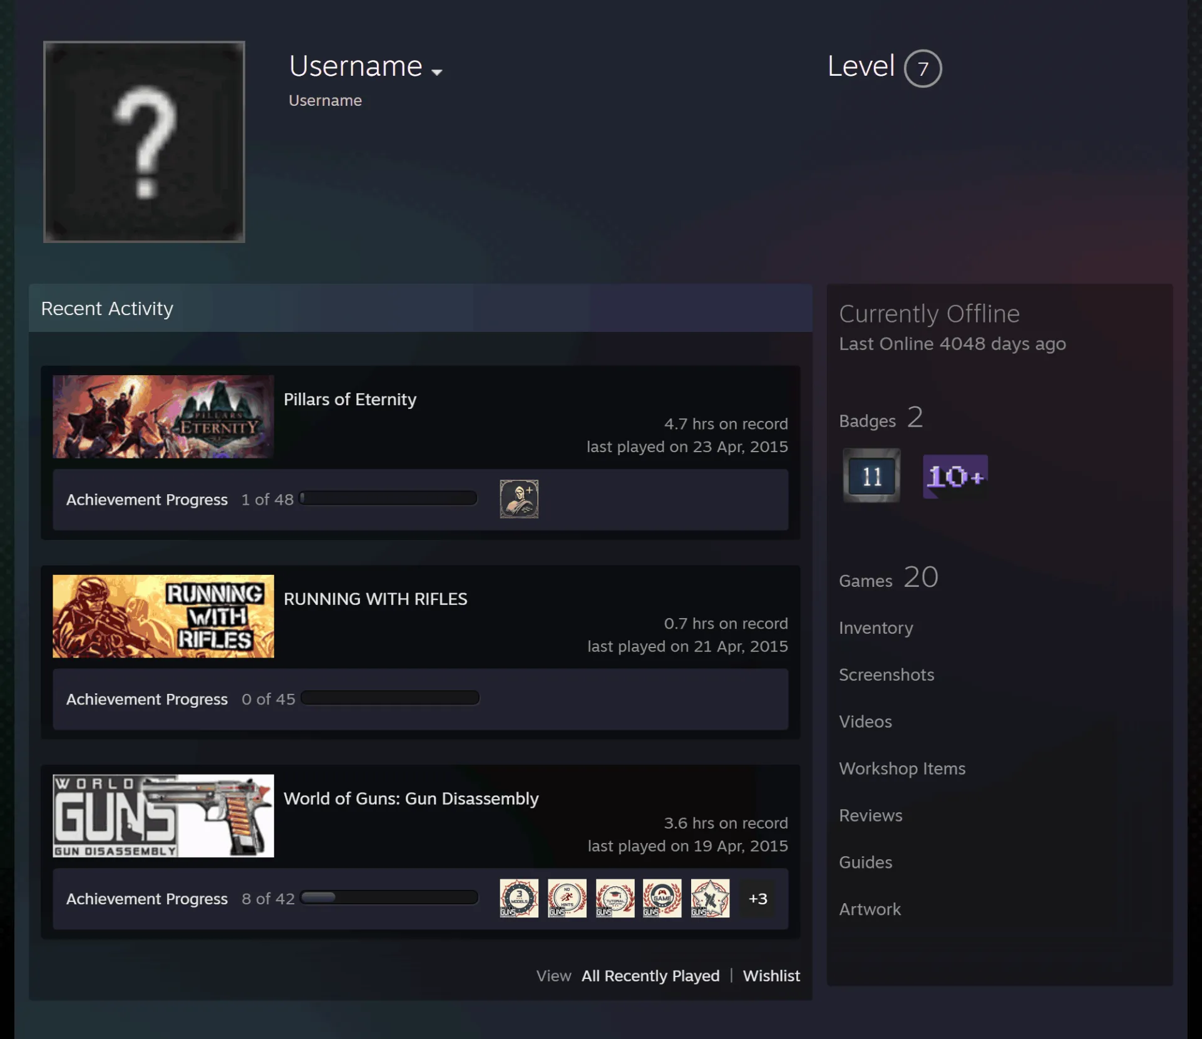Viewport: 1202px width, 1039px height.
Task: Open the Videos page
Action: pos(865,721)
